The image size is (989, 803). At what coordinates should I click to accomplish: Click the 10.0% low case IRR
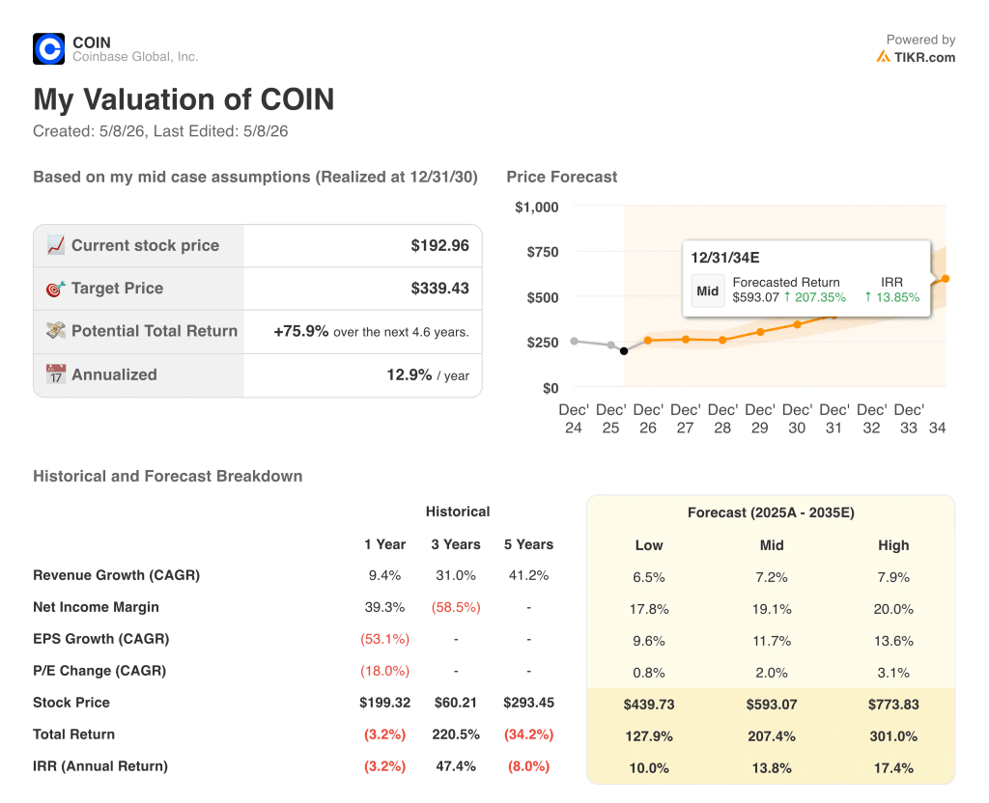pyautogui.click(x=649, y=767)
